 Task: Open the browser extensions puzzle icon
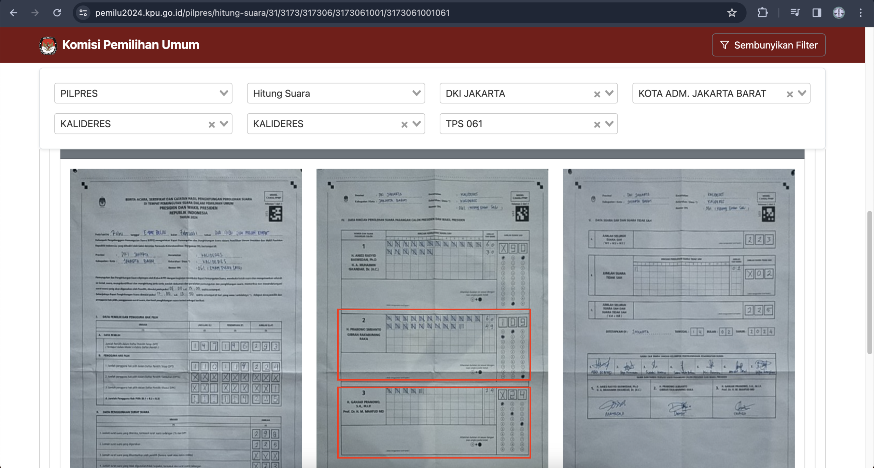tap(762, 13)
